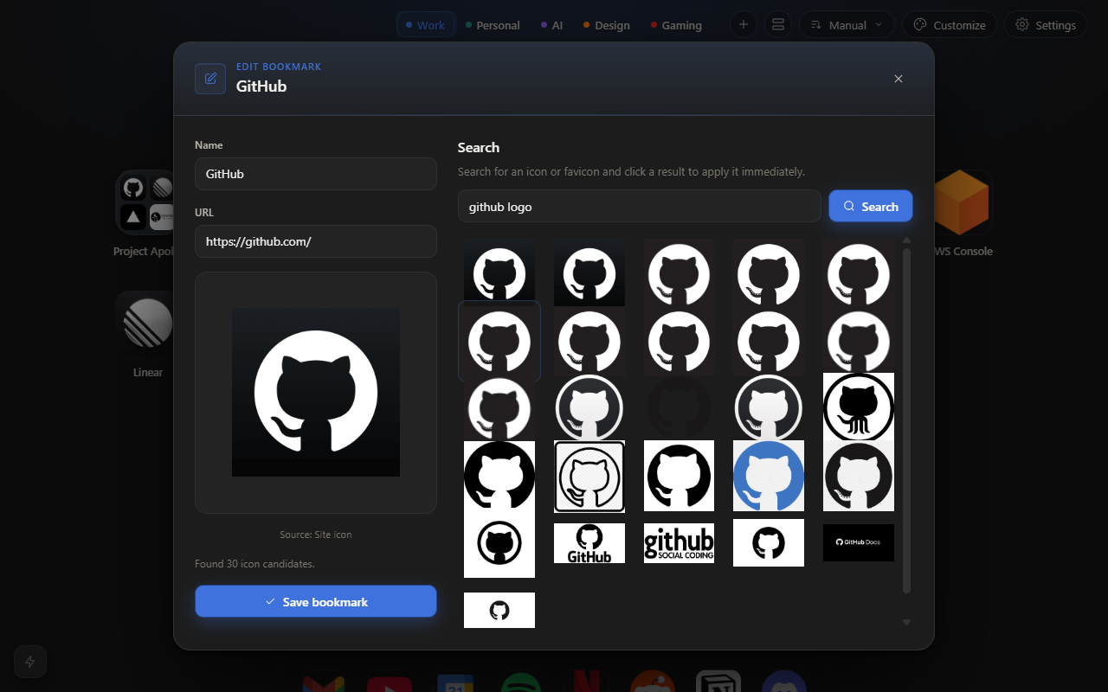Go to the Gaming tab
The width and height of the screenshot is (1108, 692).
pyautogui.click(x=676, y=25)
